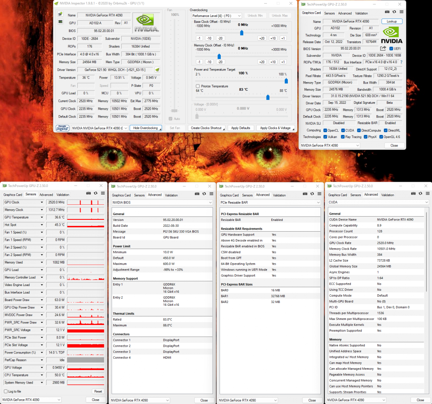Click the Base Clock Offset slider handle
Viewport: 432px width, 404px height.
pos(242,33)
